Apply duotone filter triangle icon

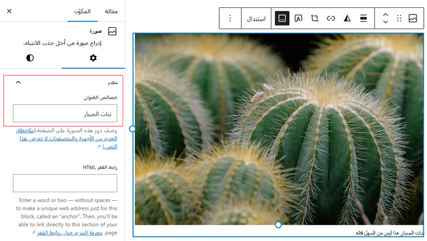[x=347, y=18]
